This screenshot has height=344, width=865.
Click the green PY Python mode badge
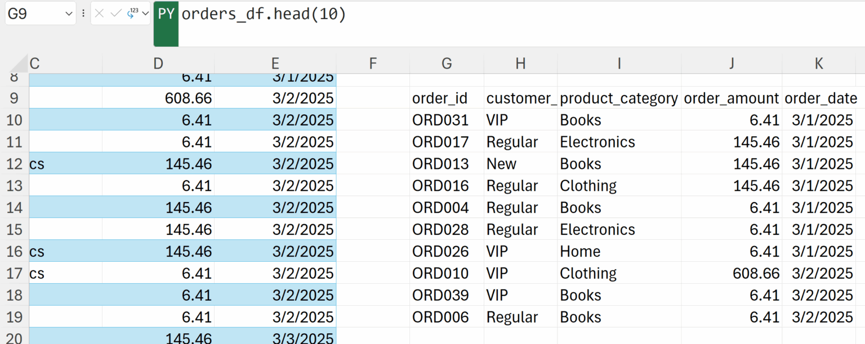tap(166, 15)
